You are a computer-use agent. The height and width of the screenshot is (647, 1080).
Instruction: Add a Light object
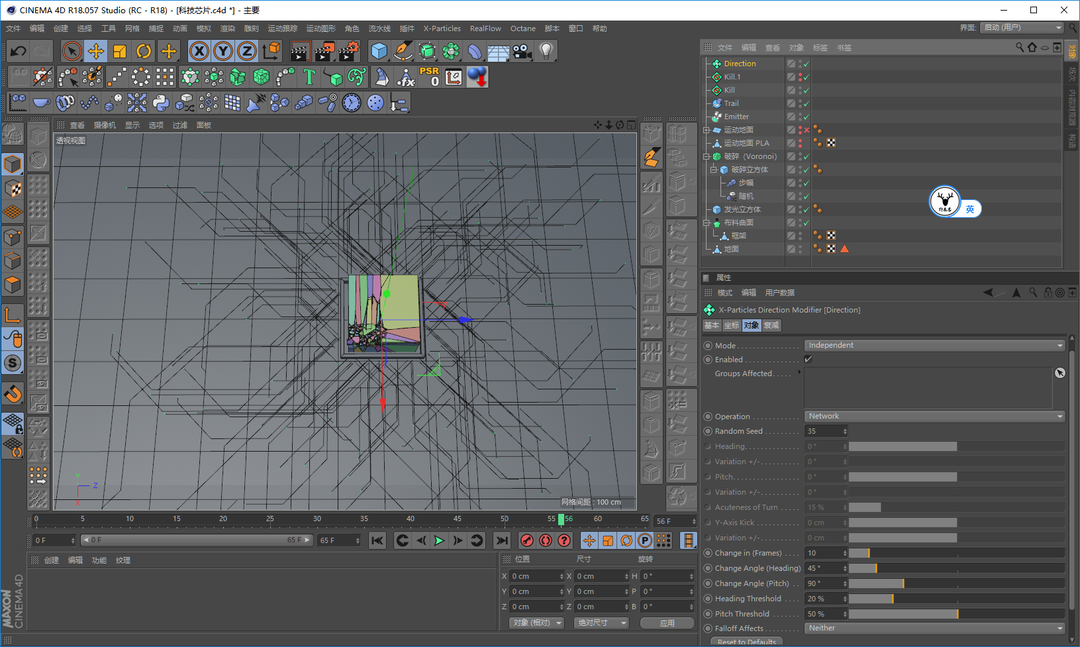[x=546, y=52]
